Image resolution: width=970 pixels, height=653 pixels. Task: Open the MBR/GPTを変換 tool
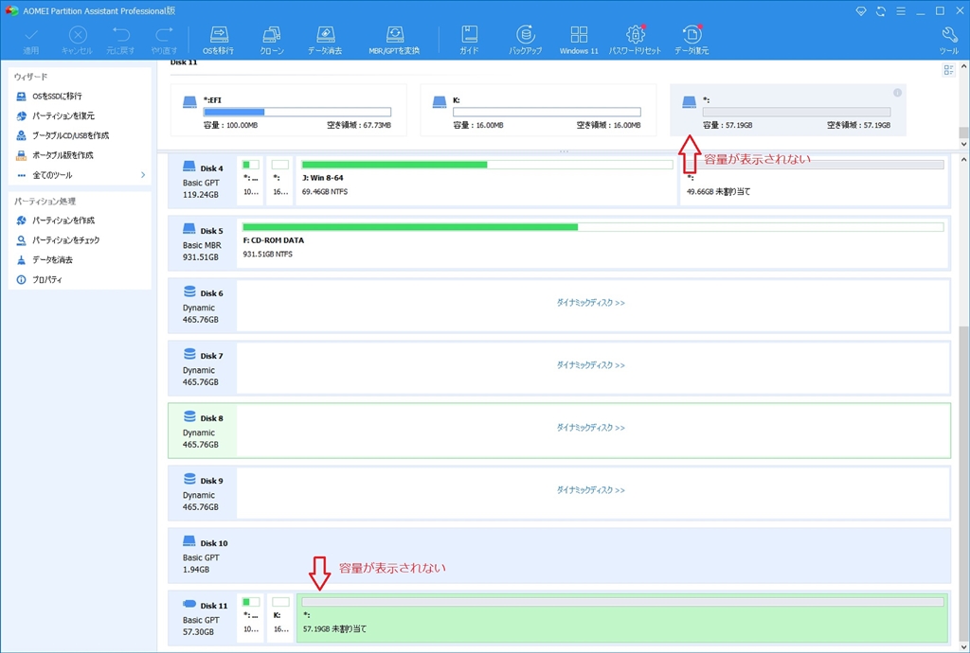[x=394, y=41]
